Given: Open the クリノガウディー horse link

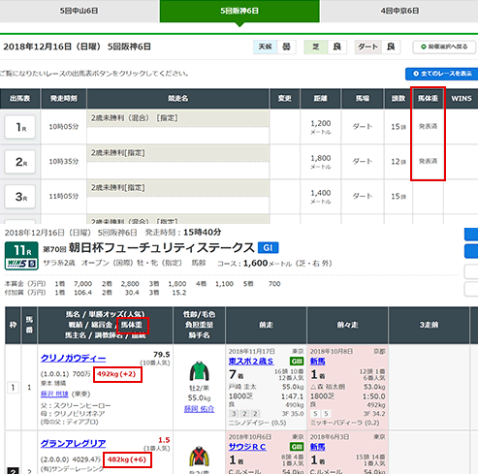Looking at the screenshot, I should point(74,359).
